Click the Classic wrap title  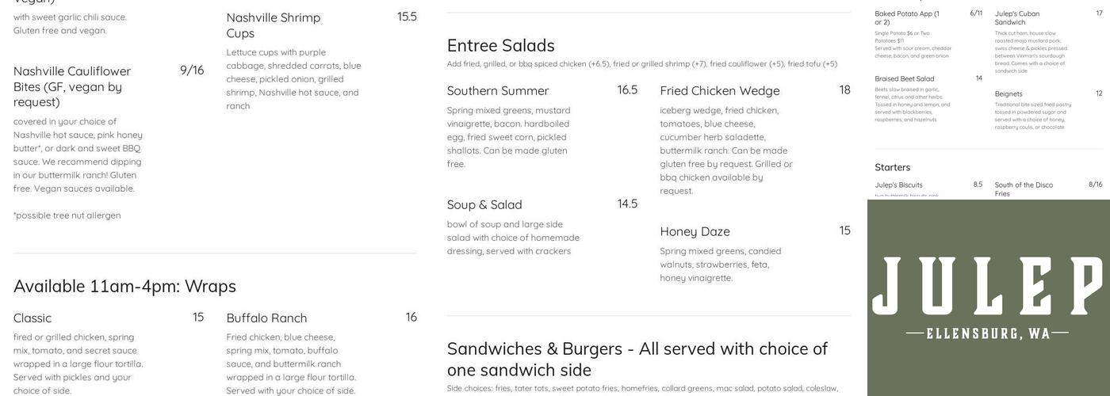33,318
